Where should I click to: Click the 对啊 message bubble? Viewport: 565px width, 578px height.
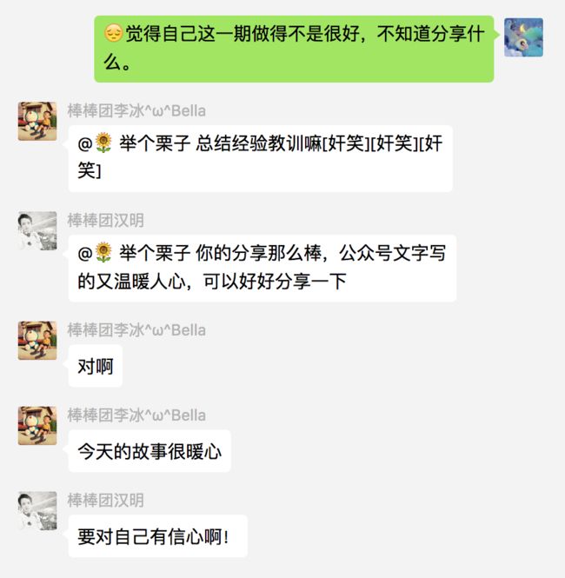click(96, 366)
